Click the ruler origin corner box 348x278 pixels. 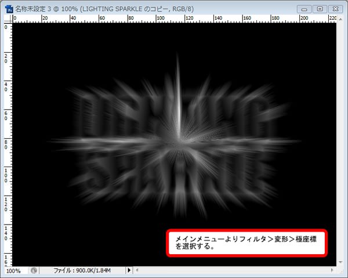pyautogui.click(x=8, y=19)
